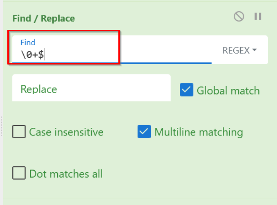Click the "Find / Replace" operation title
This screenshot has height=205, width=277.
point(44,19)
